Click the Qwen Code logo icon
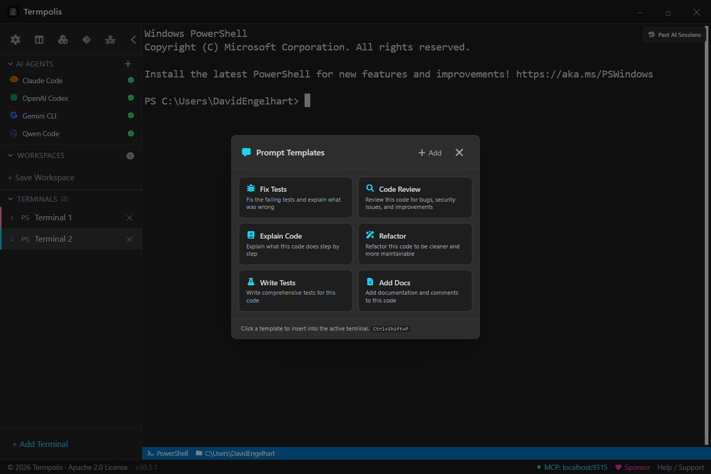This screenshot has height=474, width=711. click(14, 133)
